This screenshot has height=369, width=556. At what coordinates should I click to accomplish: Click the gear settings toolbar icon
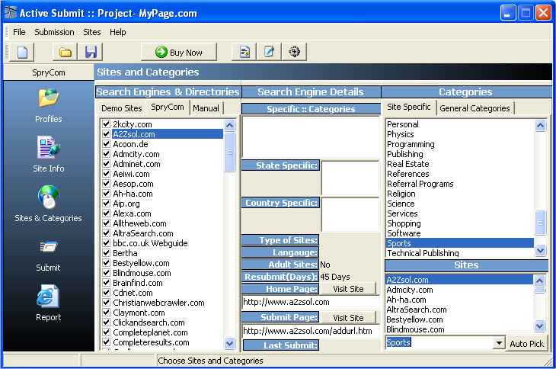294,52
